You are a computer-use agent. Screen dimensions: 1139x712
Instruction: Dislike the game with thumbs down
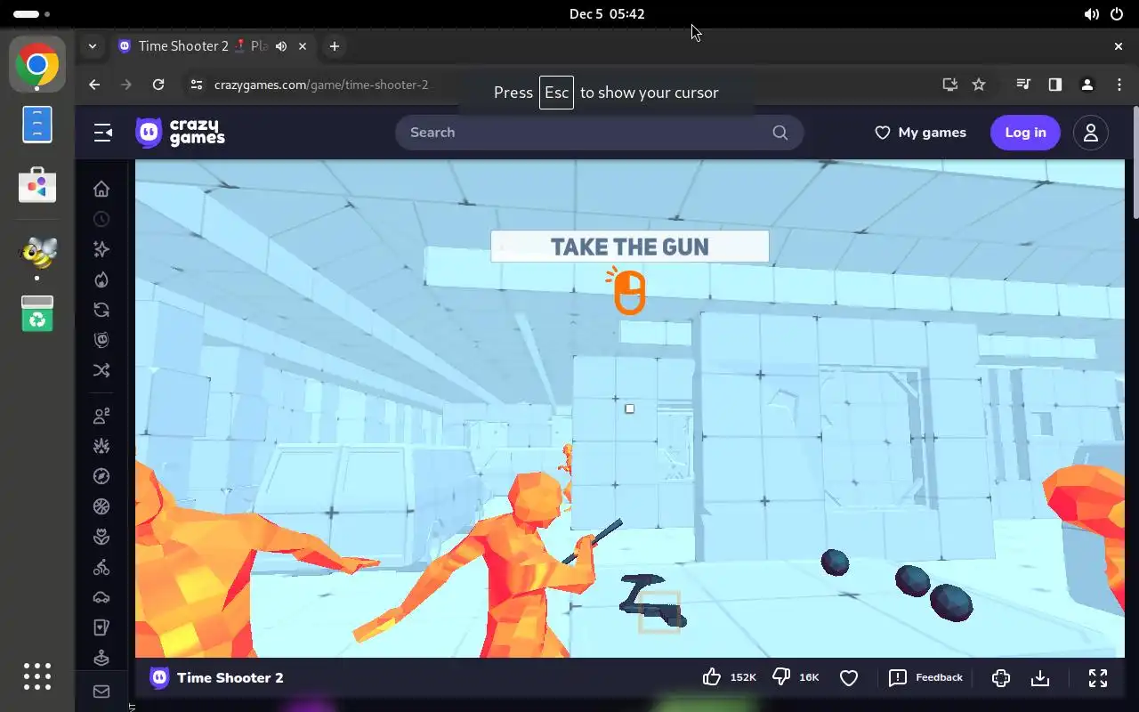tap(781, 677)
